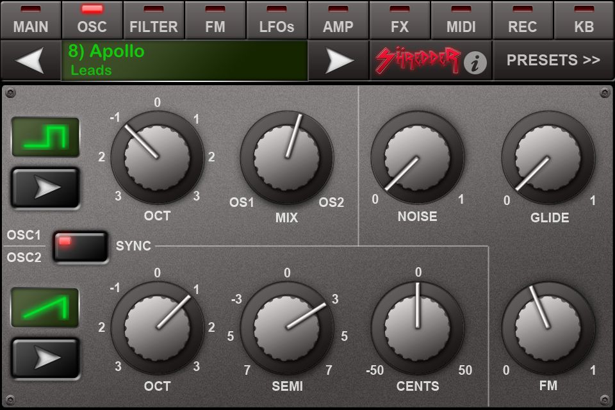Show the KB keyboard tab
This screenshot has width=615, height=410.
pos(584,20)
